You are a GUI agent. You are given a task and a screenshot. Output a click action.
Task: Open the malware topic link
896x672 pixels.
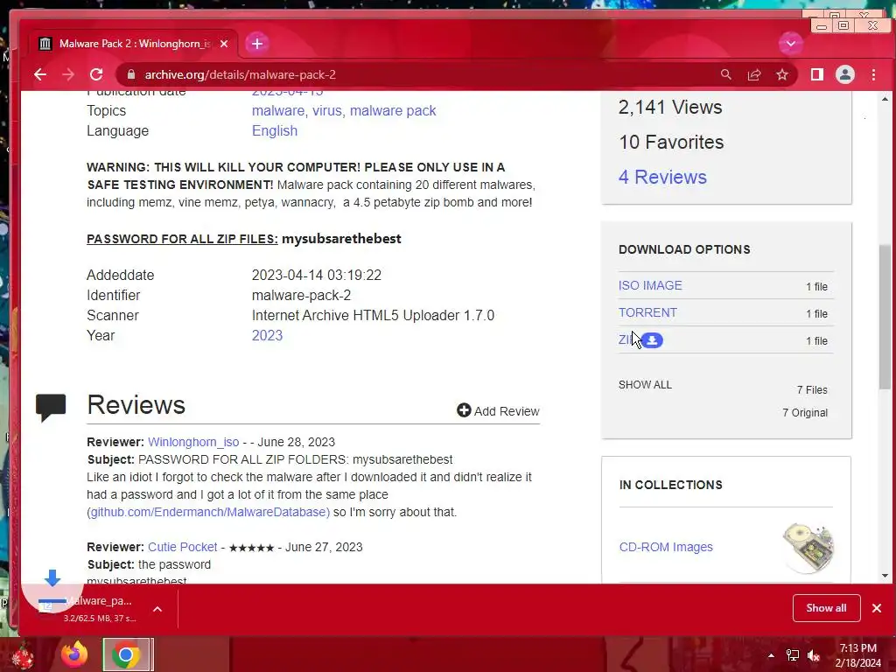(x=278, y=111)
